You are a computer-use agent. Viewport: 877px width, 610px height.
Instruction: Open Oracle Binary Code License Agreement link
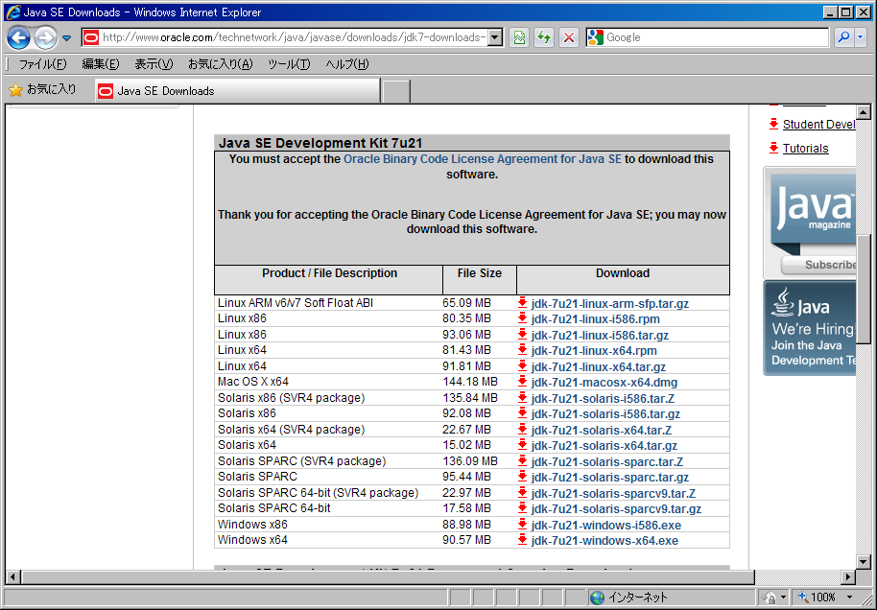482,159
